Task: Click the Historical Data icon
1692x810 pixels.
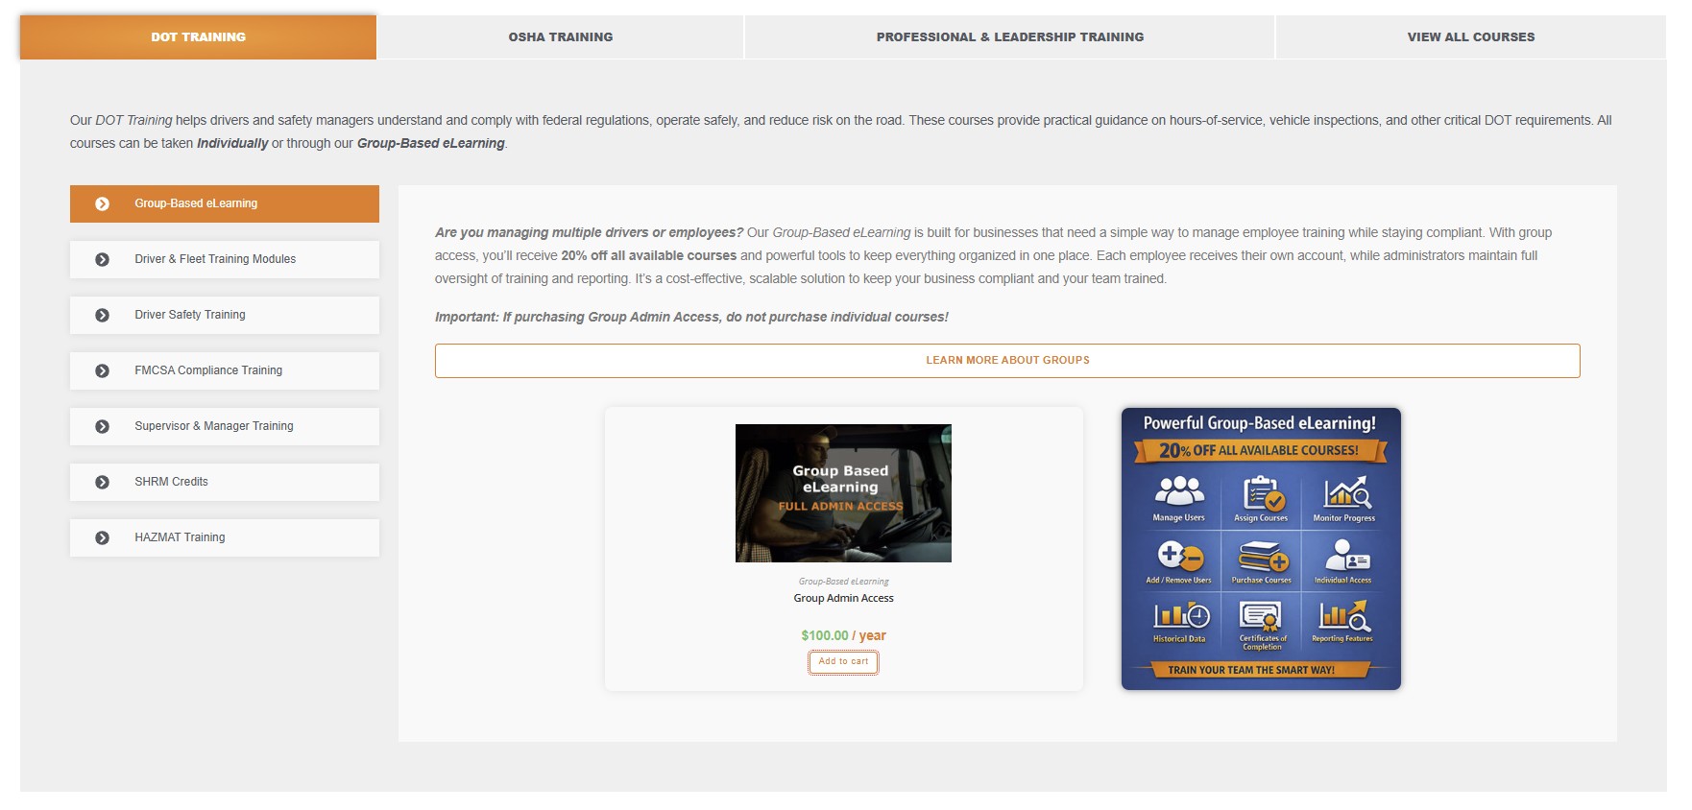Action: click(x=1180, y=615)
